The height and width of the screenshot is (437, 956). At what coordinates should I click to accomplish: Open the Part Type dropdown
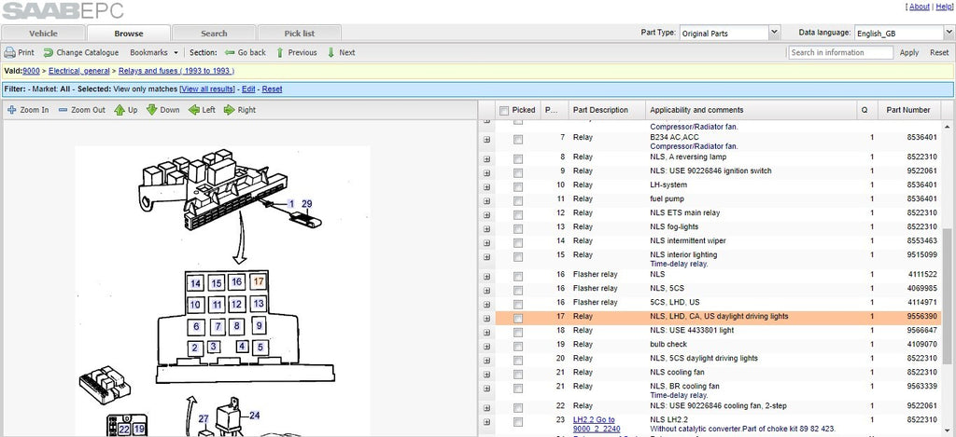pos(774,33)
